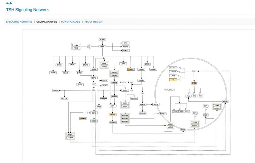Screen dimensions: 255x163
Task: Click the blue site logo above the title
Action: click(9, 3)
